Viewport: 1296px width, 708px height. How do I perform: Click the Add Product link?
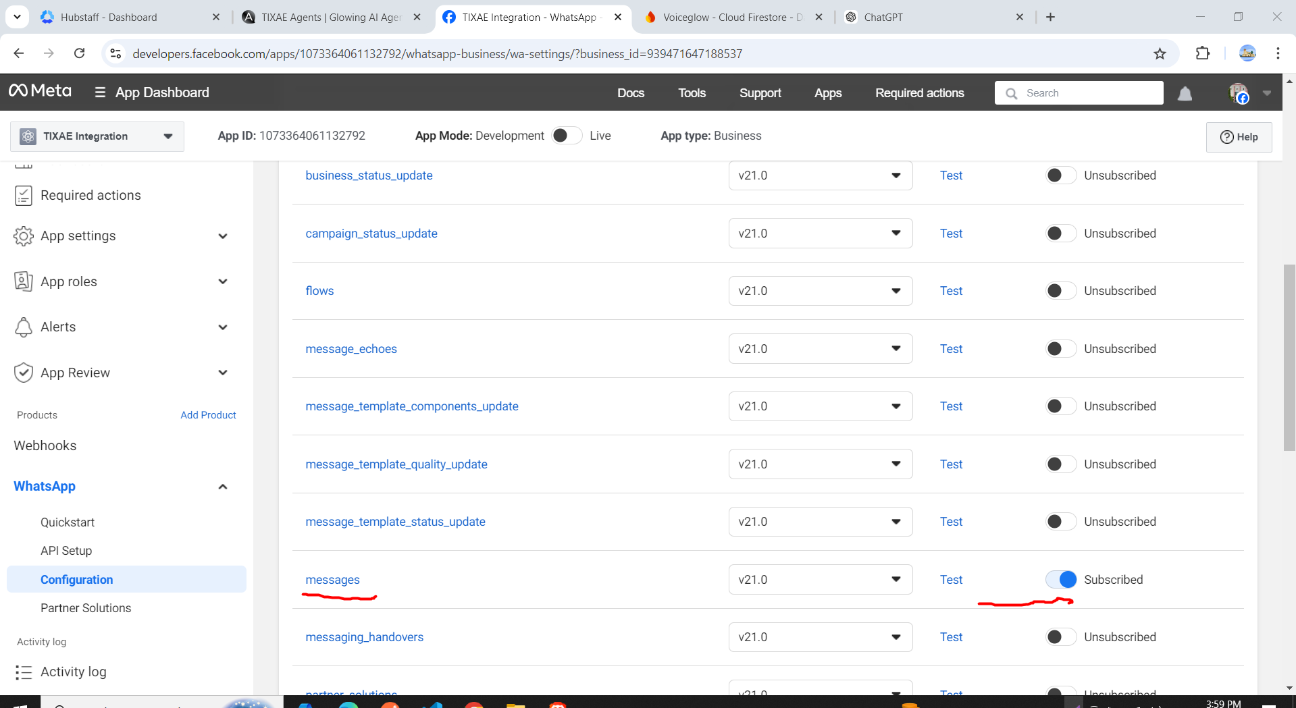[208, 415]
